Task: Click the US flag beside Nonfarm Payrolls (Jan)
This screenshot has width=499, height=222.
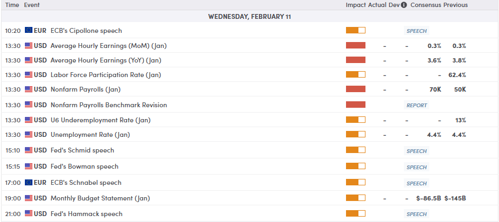Action: click(29, 89)
